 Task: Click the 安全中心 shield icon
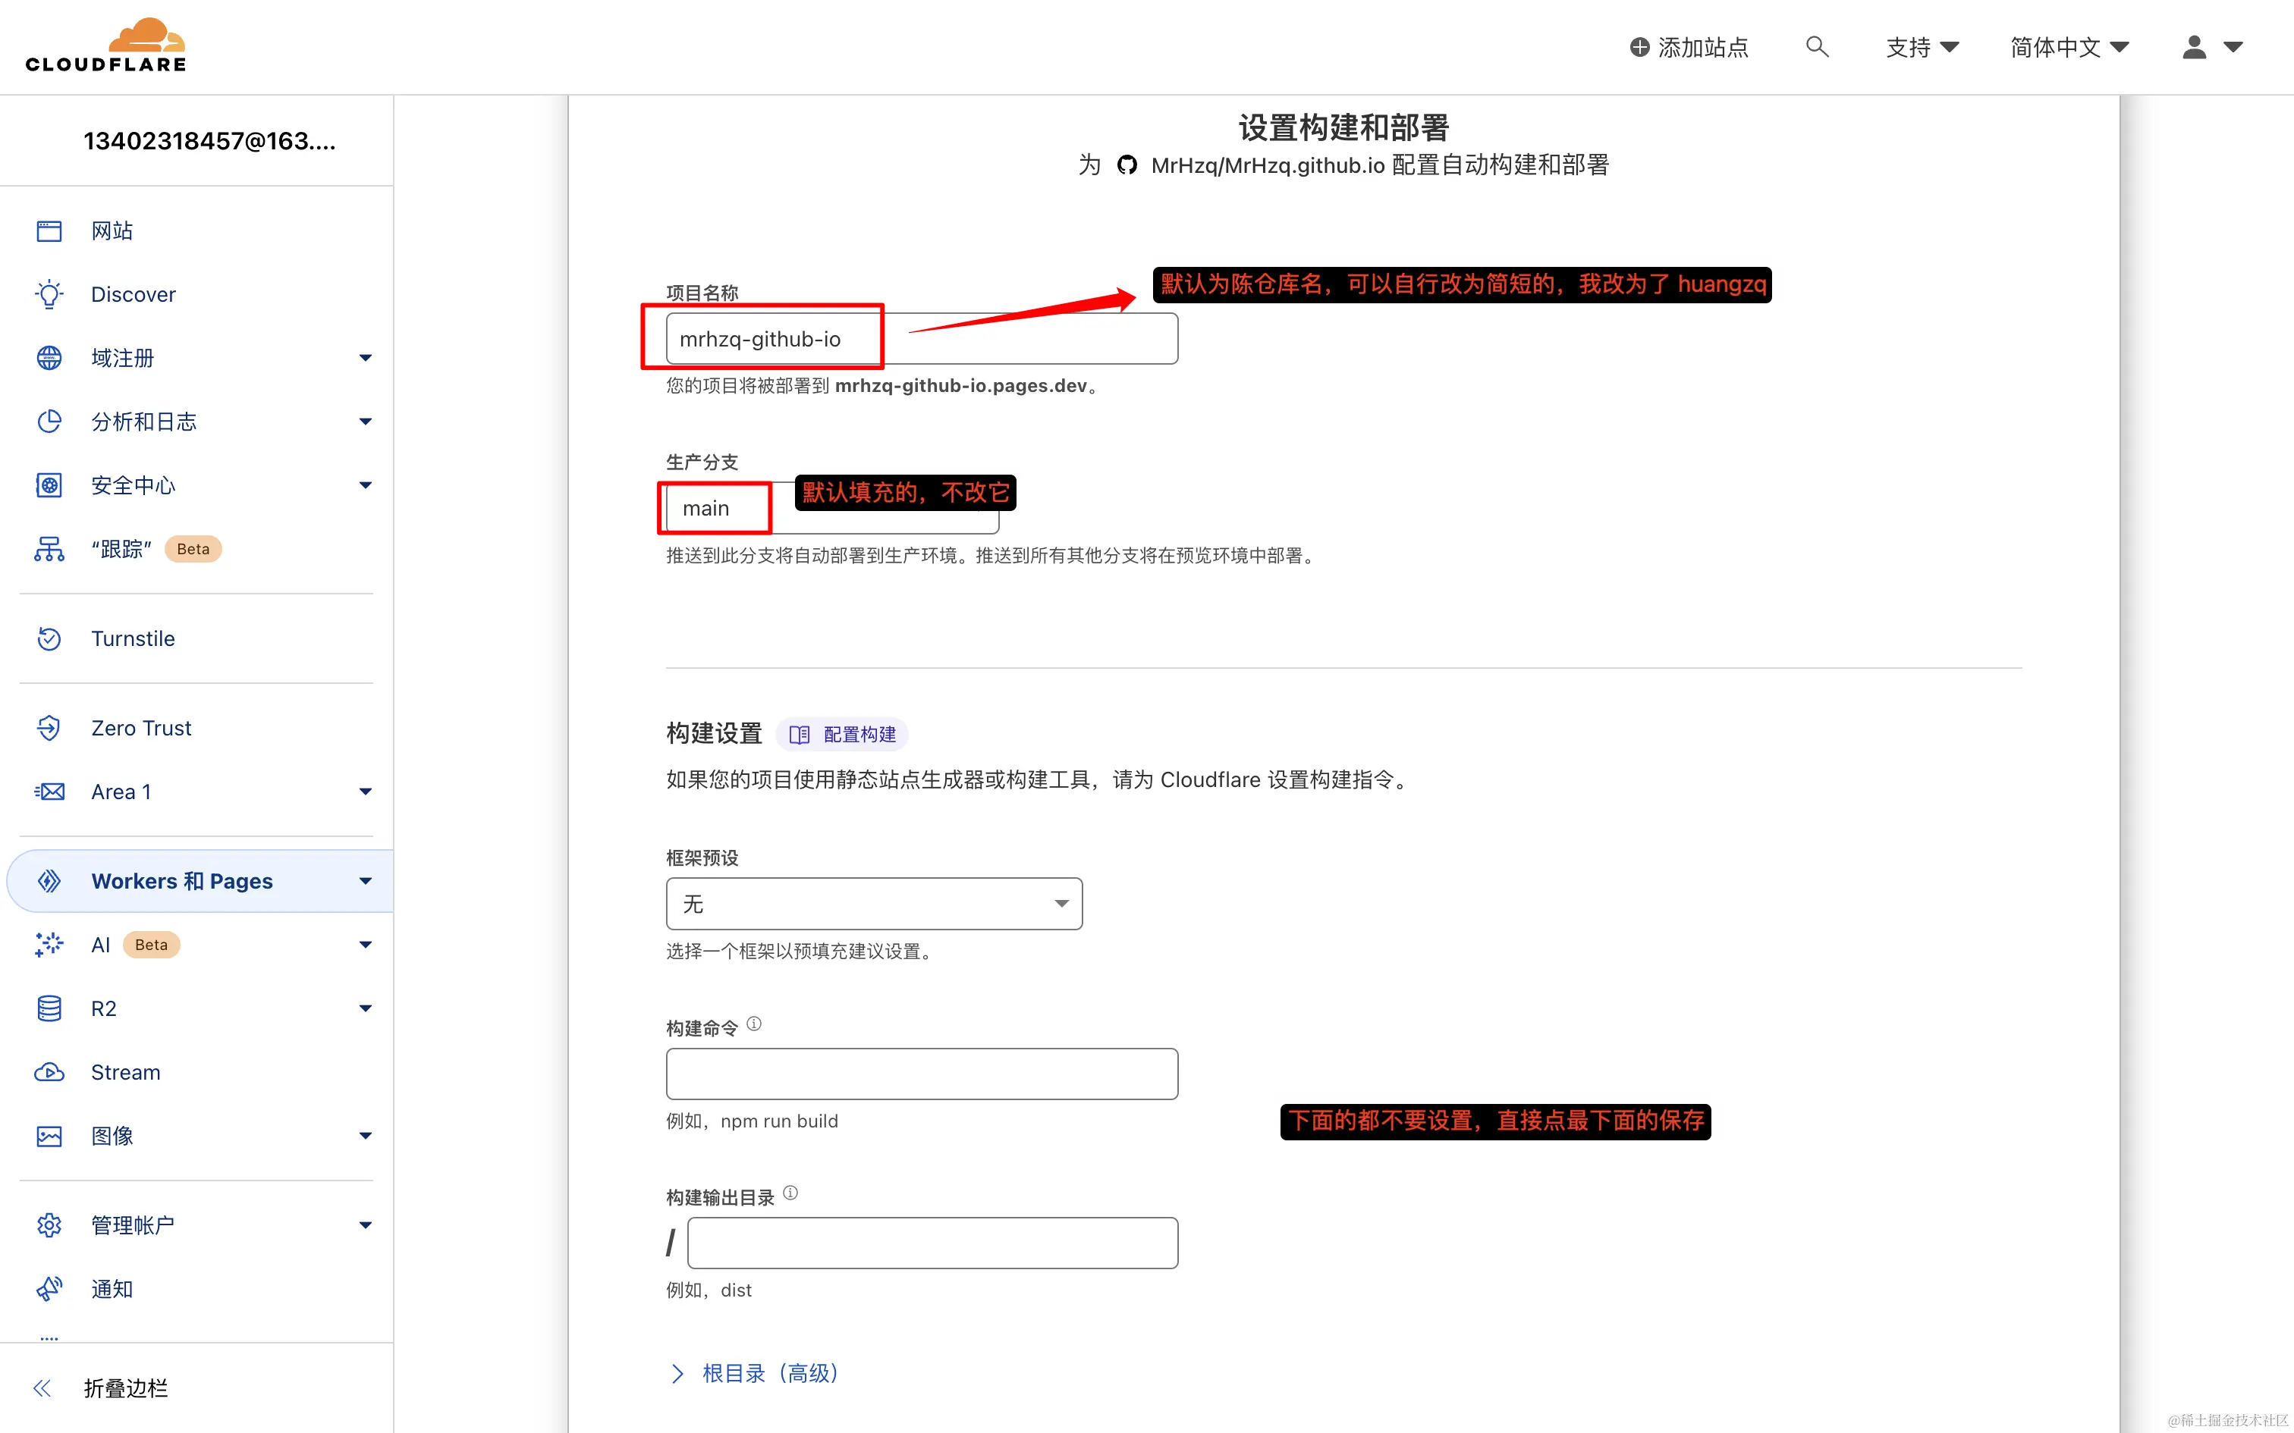point(49,485)
